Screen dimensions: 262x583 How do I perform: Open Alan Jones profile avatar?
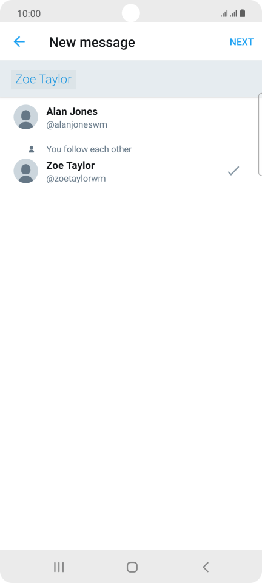[25, 117]
